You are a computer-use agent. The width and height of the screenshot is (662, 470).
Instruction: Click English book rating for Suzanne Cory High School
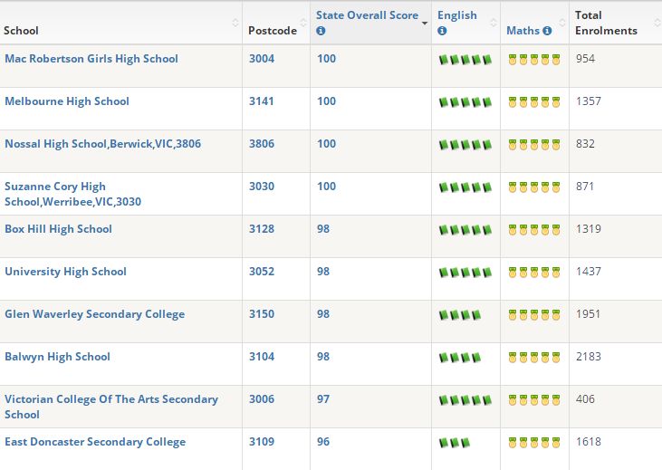click(465, 187)
